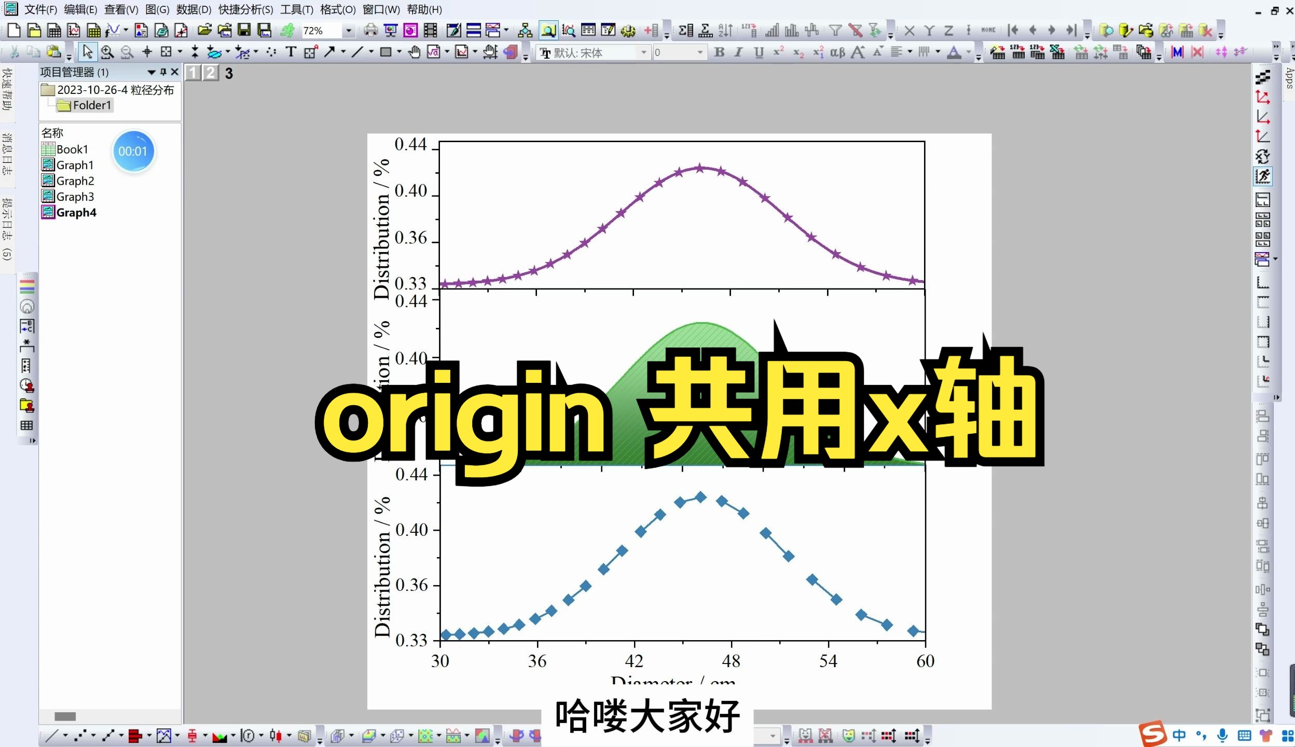
Task: Click the merge graph windows icon in the right sidebar
Action: tap(1262, 259)
